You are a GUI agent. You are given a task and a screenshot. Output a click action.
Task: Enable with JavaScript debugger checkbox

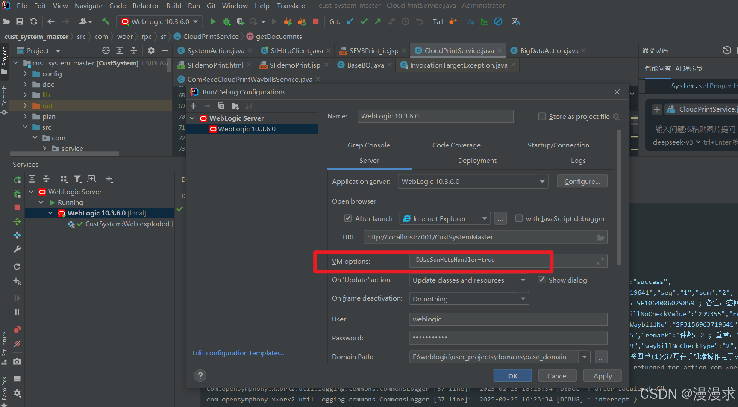coord(519,218)
